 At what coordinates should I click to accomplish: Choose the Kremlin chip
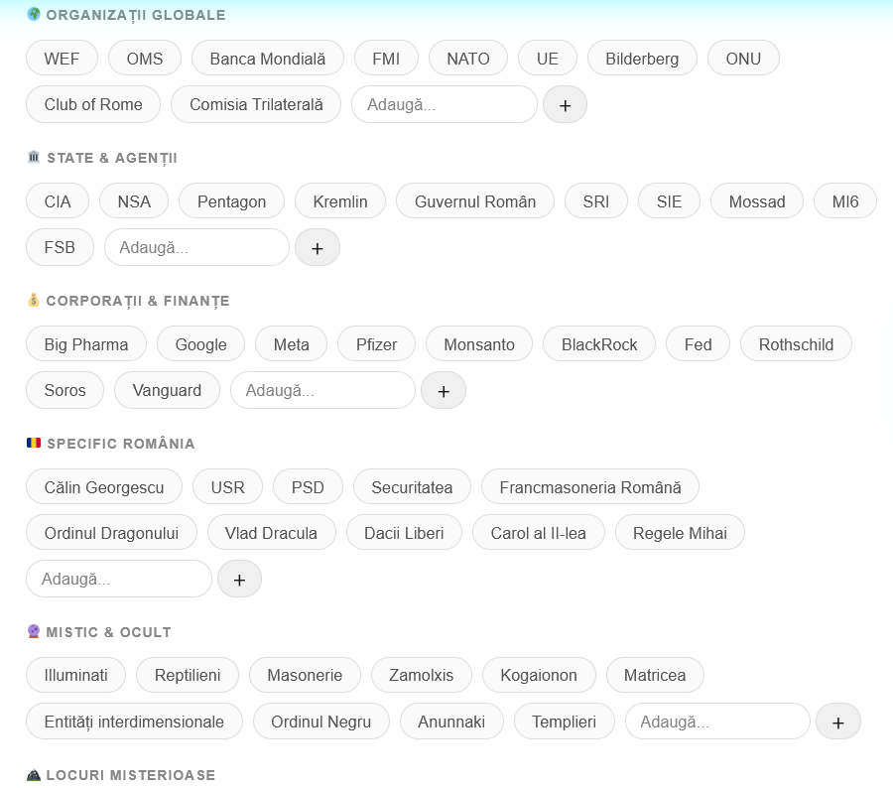coord(340,201)
